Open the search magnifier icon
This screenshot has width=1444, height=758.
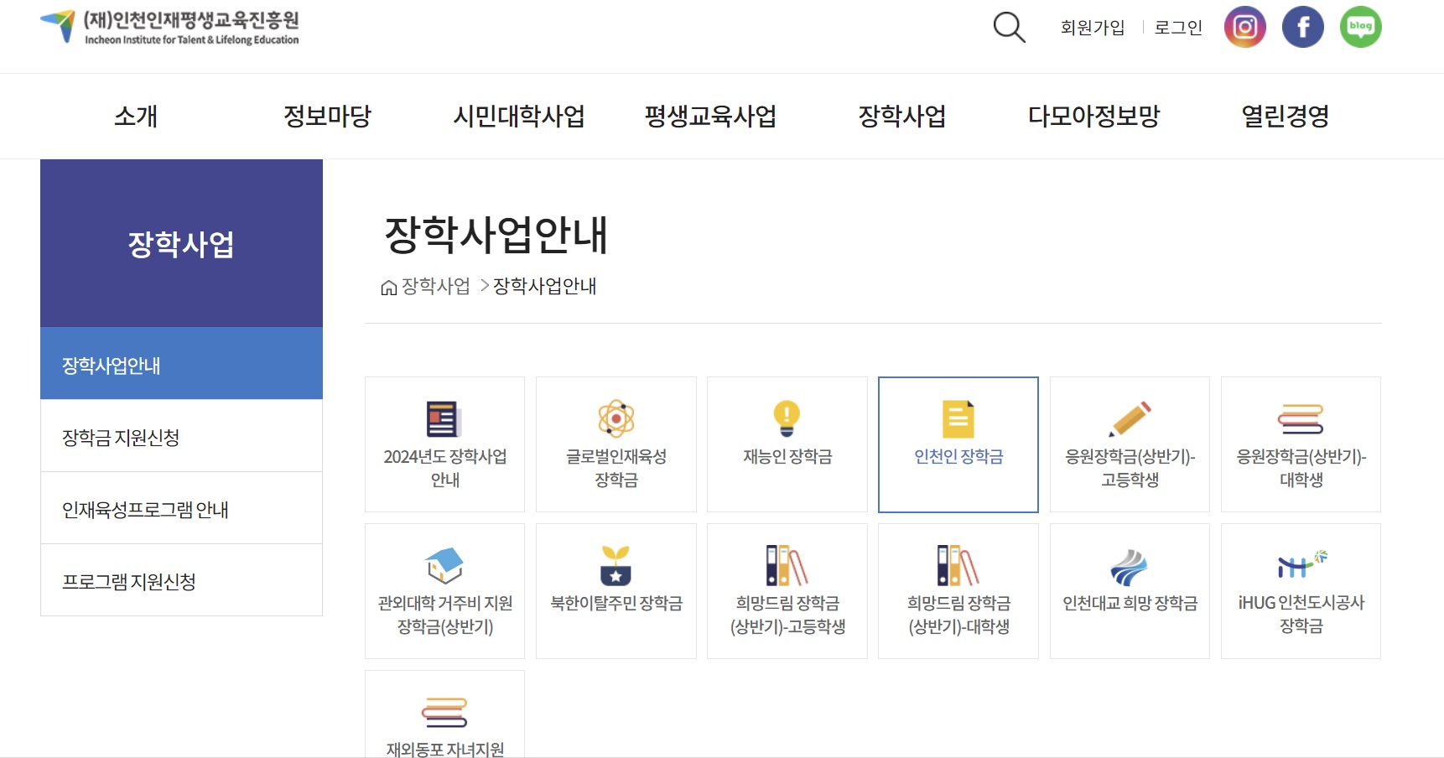(1009, 28)
